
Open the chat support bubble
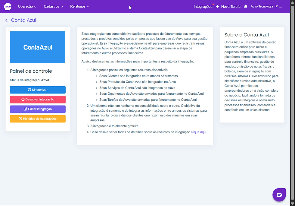[x=279, y=195]
